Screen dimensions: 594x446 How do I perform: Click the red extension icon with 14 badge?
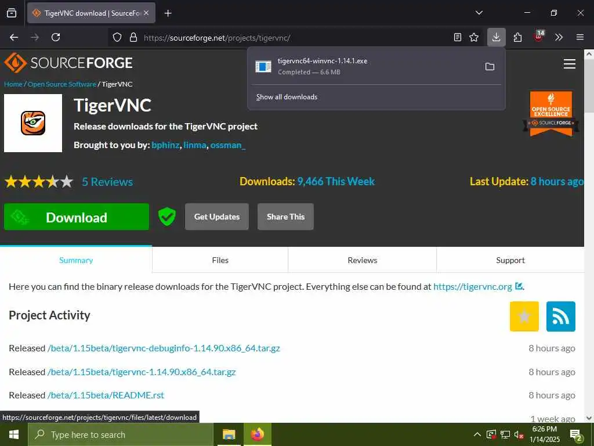[539, 37]
